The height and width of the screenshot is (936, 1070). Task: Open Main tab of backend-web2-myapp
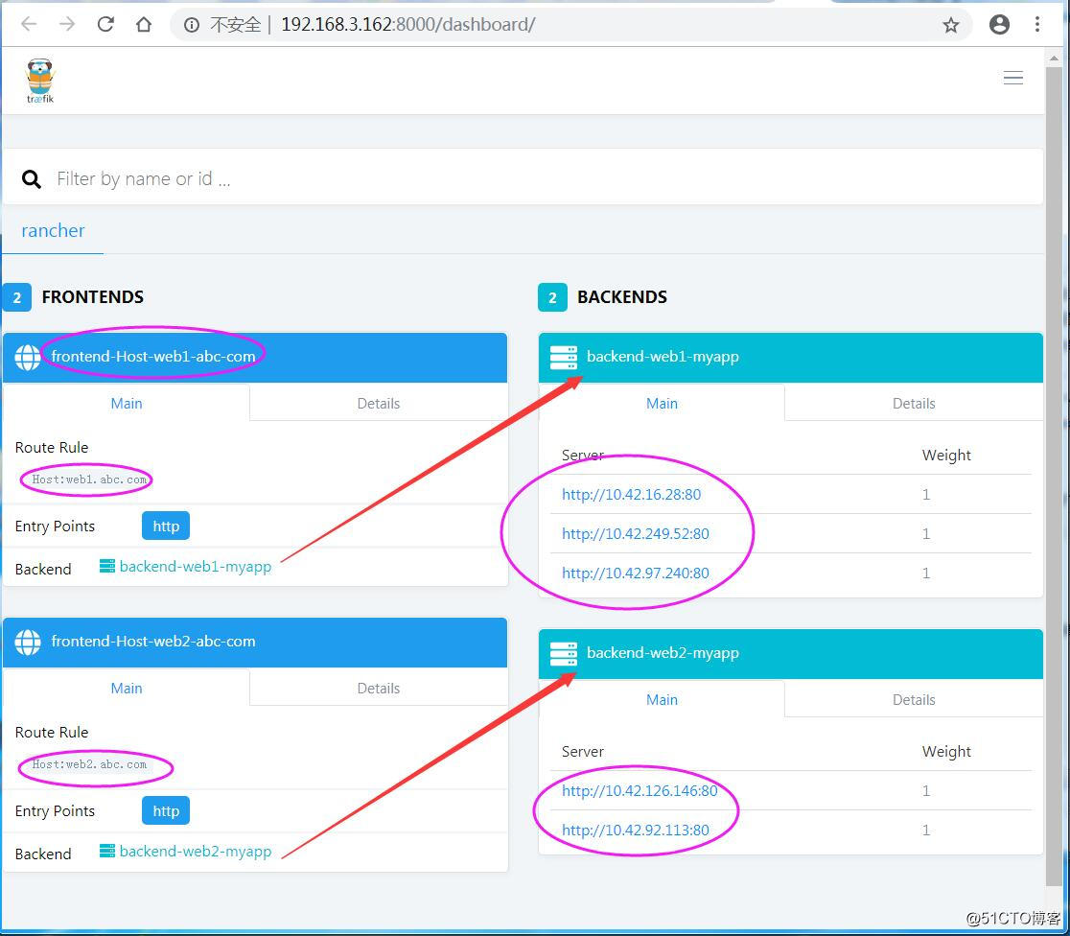[662, 700]
